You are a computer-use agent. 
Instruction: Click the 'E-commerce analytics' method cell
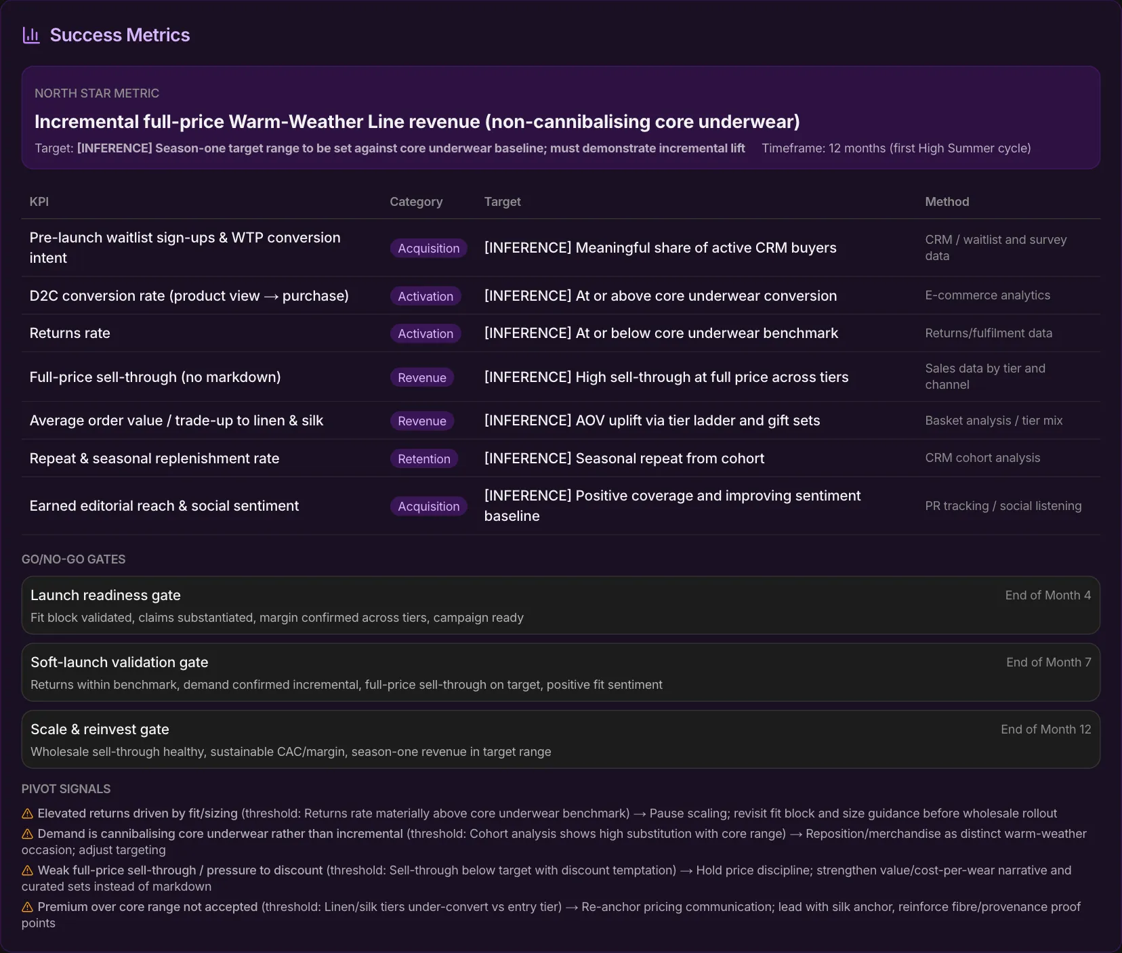coord(988,295)
